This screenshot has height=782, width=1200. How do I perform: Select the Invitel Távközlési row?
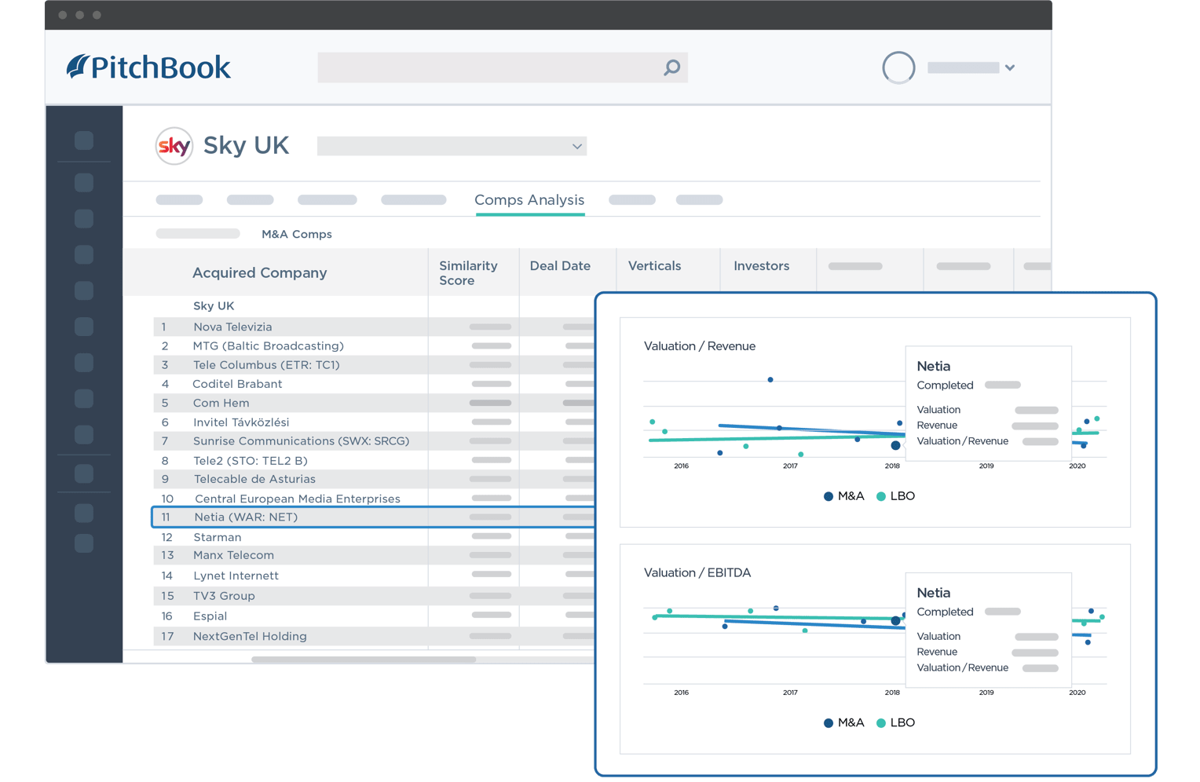[374, 422]
